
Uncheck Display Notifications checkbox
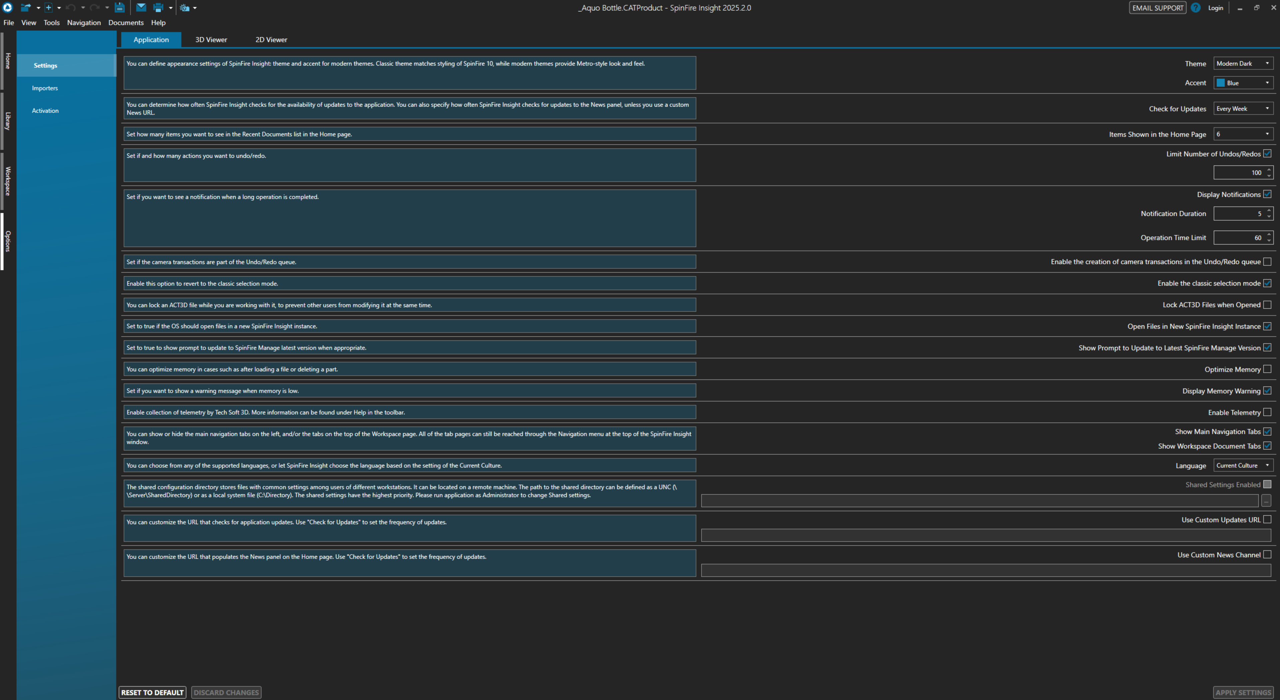[1267, 194]
